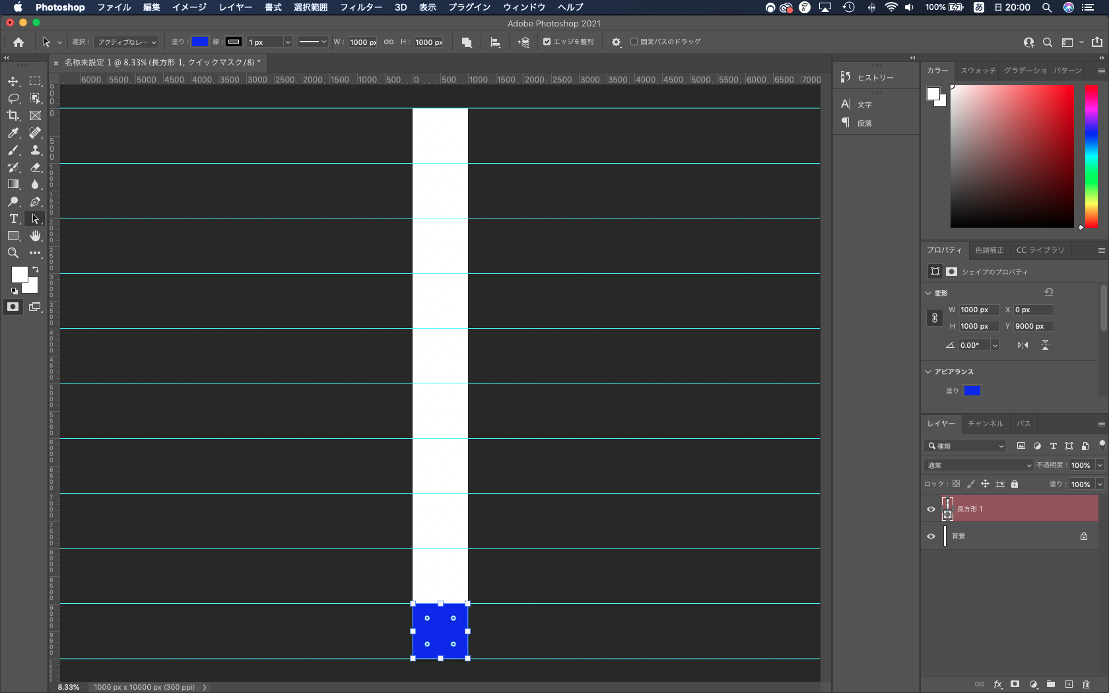Toggle Quick Mask mode button
The width and height of the screenshot is (1109, 693).
tap(13, 307)
